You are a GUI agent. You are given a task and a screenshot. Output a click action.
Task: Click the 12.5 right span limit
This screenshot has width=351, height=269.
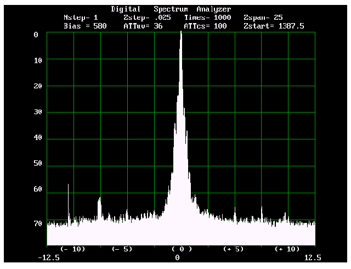click(313, 257)
